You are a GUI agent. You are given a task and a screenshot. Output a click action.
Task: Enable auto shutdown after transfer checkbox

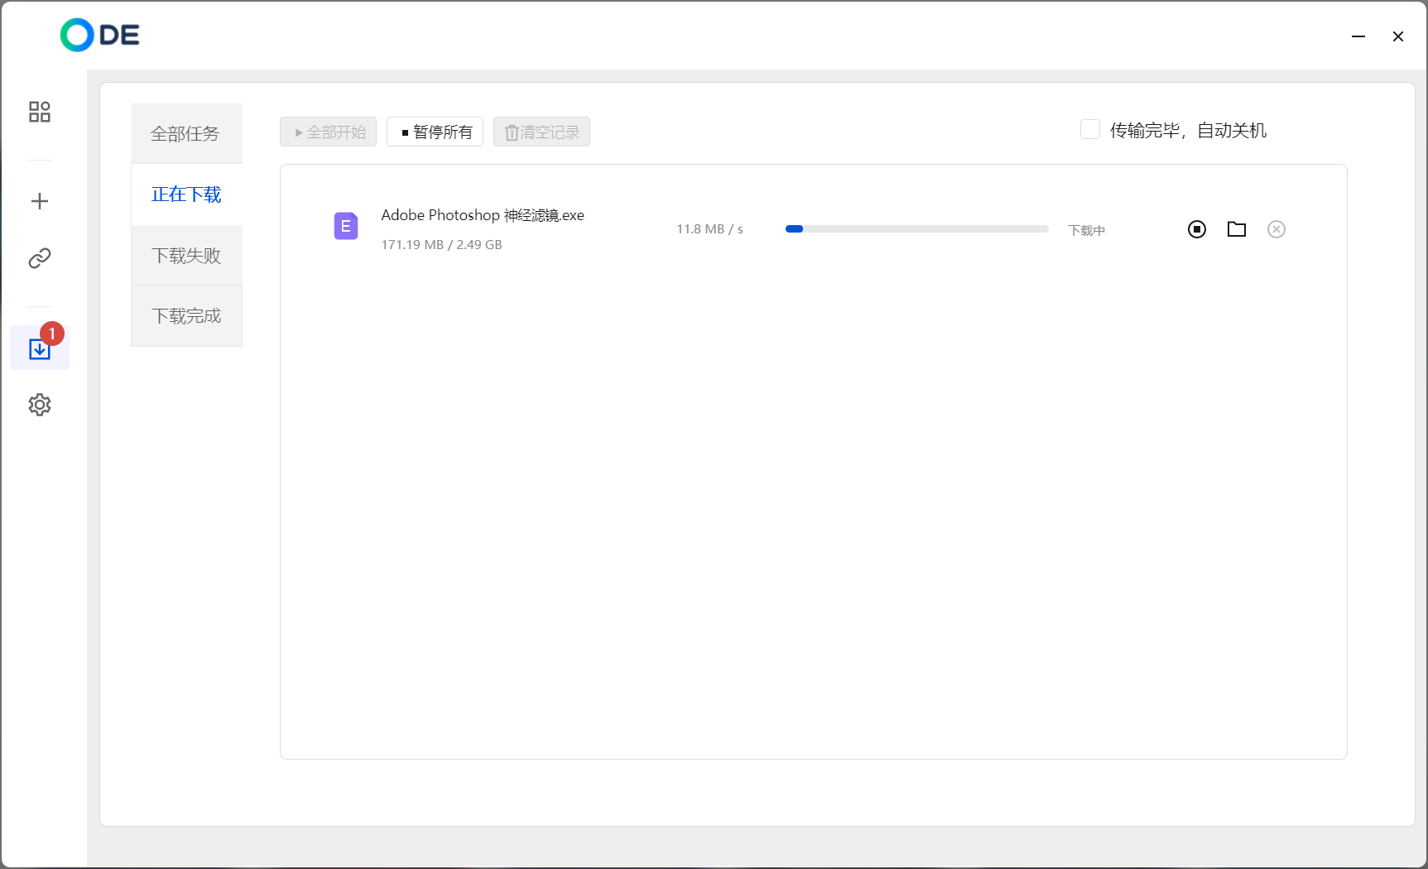(x=1090, y=130)
